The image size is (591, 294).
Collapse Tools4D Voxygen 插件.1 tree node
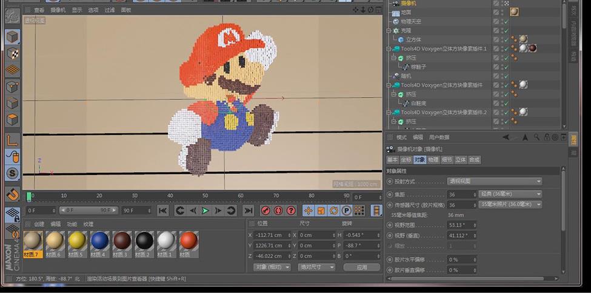point(389,48)
